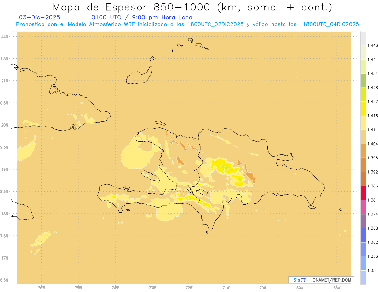Click the 22N latitude label
The image size is (378, 292).
coord(5,37)
